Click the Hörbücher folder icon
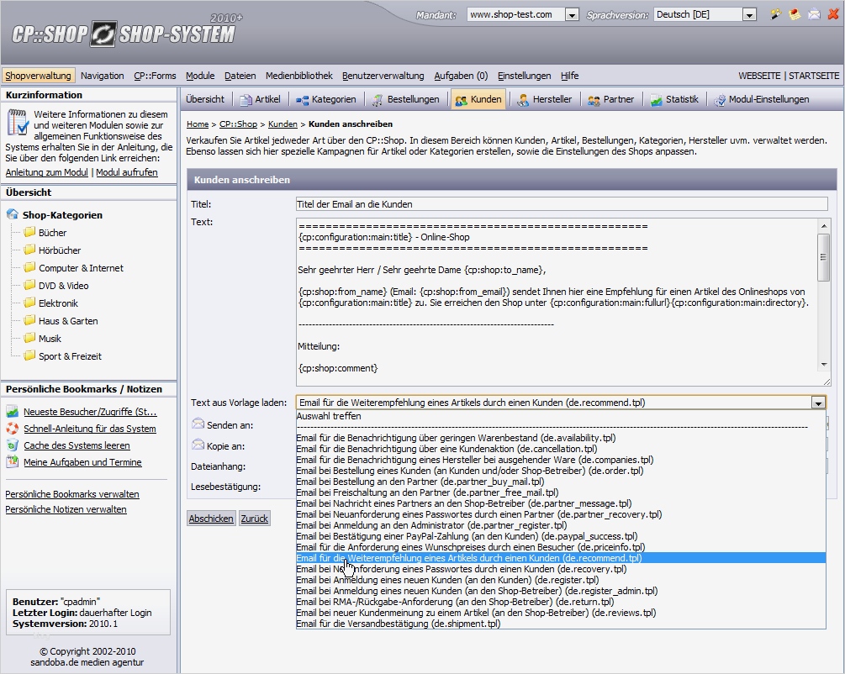Image resolution: width=845 pixels, height=674 pixels. click(x=29, y=250)
